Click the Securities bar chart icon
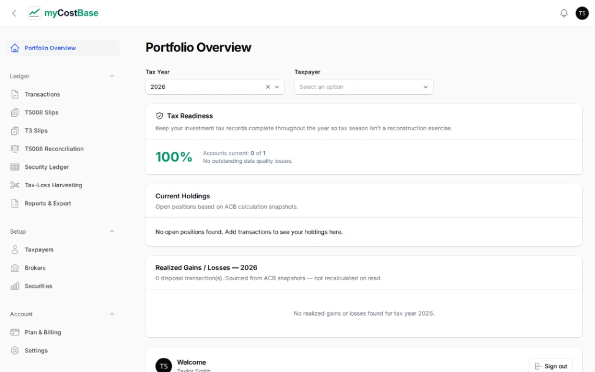The image size is (595, 372). [15, 286]
